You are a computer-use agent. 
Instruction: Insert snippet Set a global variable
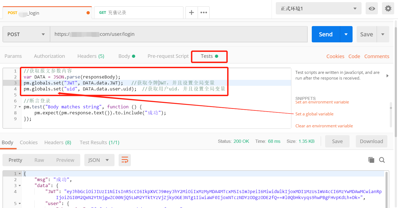coord(314,114)
